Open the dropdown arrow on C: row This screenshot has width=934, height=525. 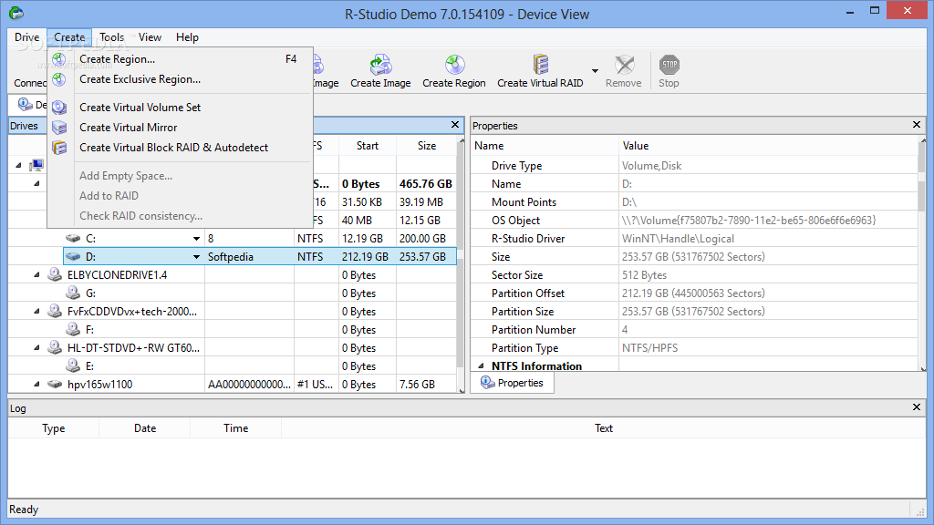[196, 239]
